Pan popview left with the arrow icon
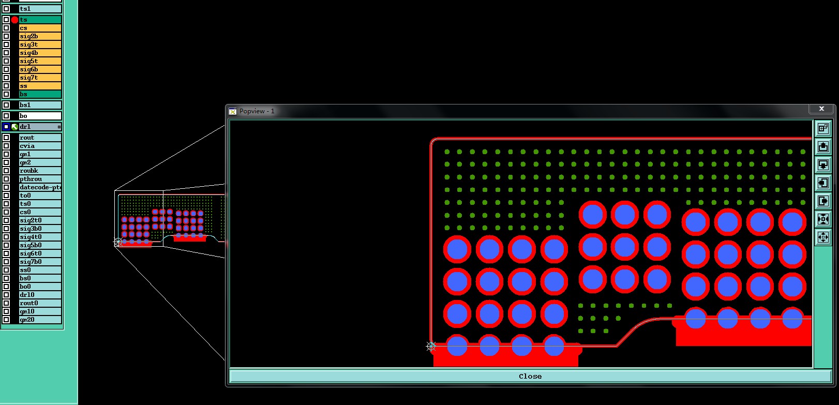The image size is (839, 405). click(822, 183)
